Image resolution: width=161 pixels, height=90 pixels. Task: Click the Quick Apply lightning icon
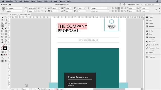pyautogui.click(x=156, y=9)
